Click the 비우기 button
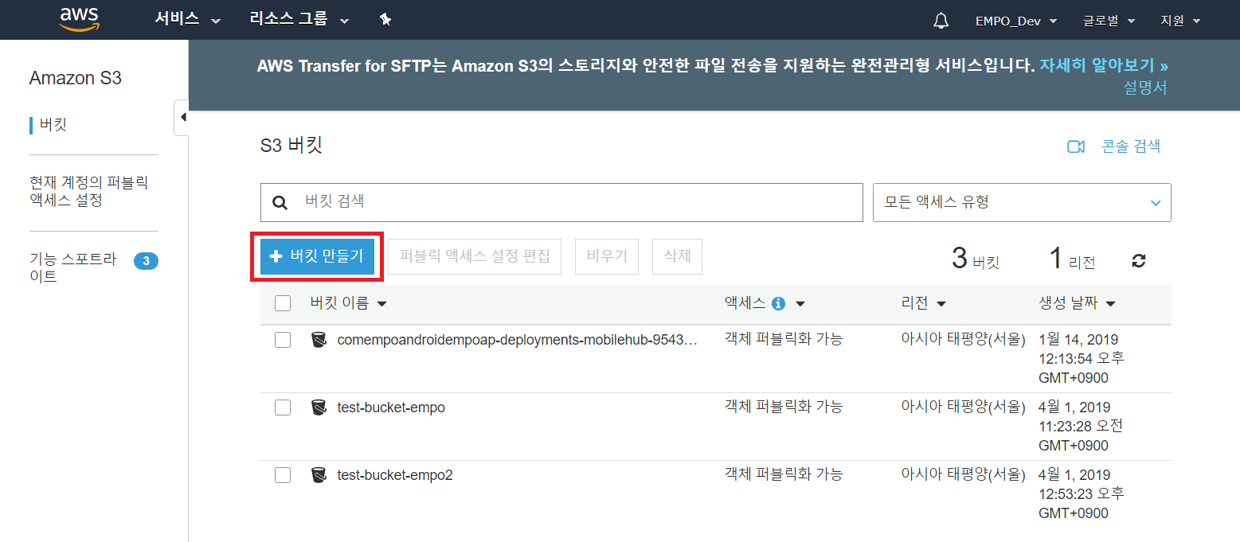 607,256
